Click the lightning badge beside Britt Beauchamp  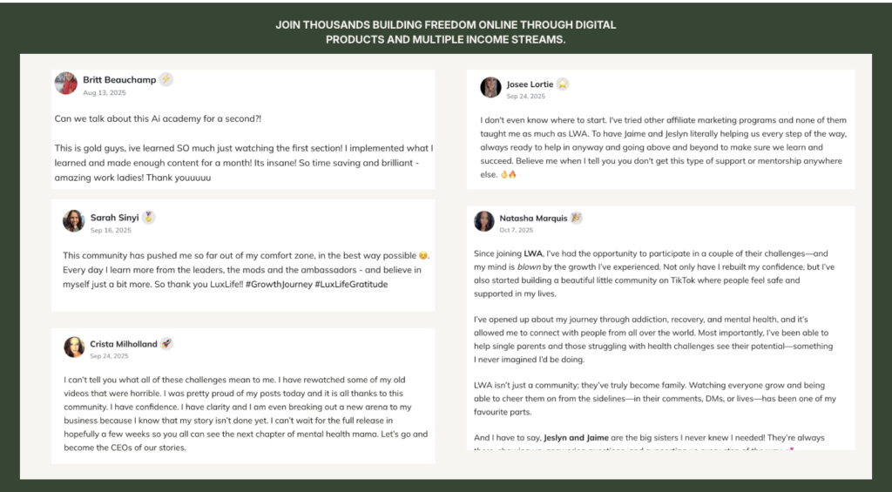[166, 79]
